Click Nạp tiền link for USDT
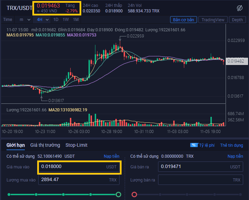This screenshot has width=249, height=200. [x=112, y=156]
